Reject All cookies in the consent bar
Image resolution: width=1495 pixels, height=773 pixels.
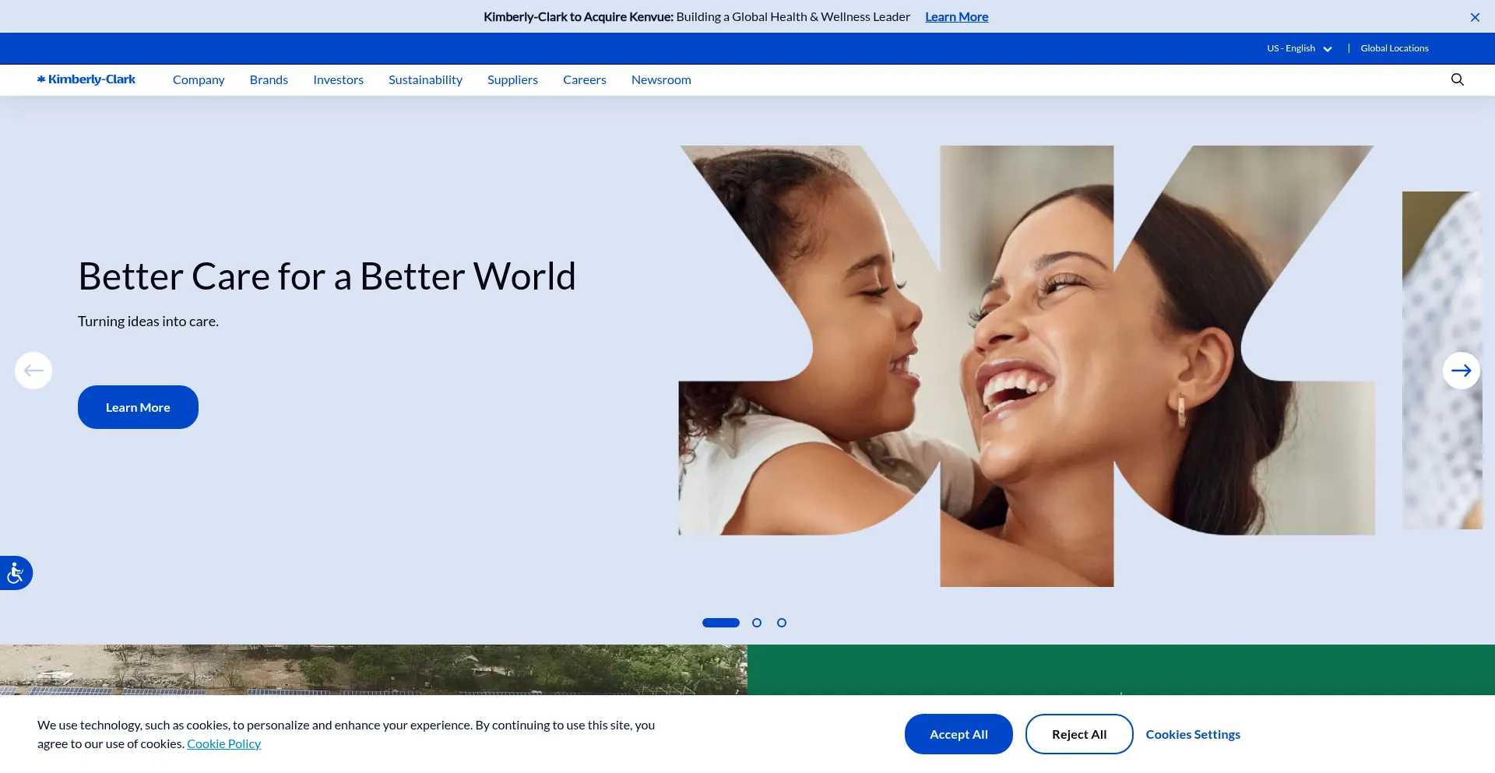tap(1078, 733)
